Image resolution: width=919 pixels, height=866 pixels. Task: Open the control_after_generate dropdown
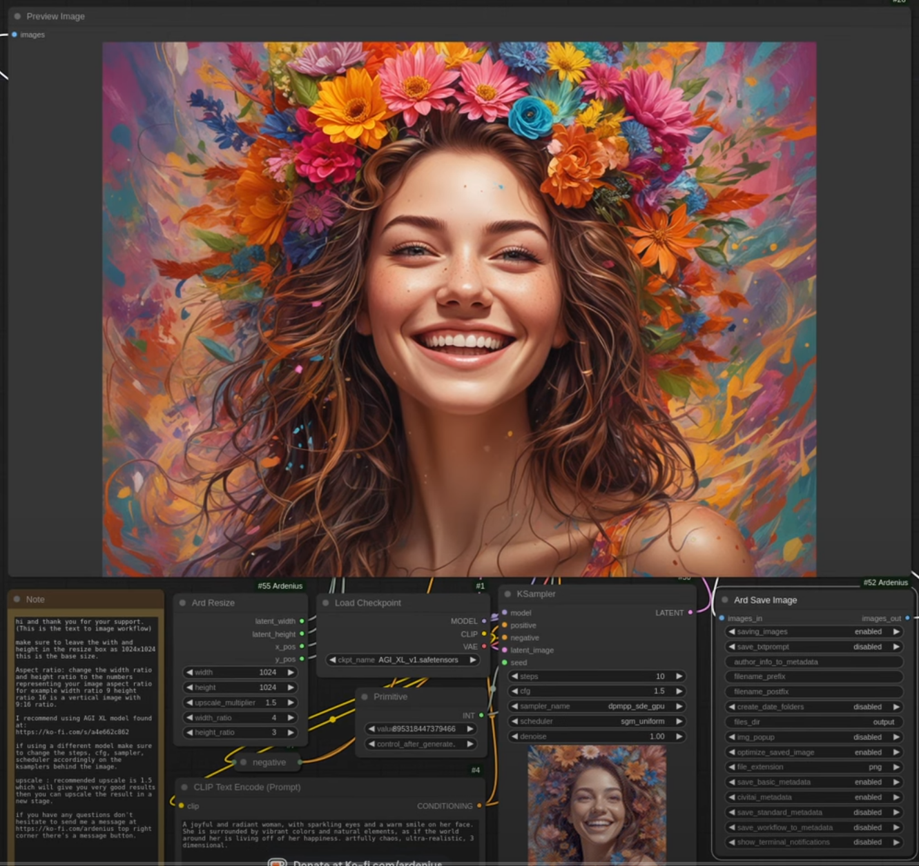(420, 744)
